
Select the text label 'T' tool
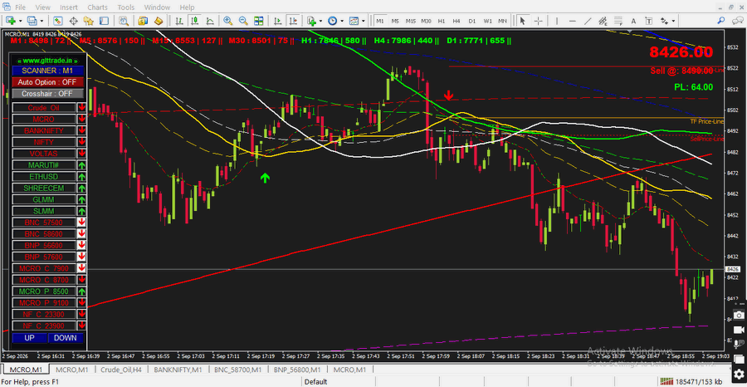pos(649,21)
